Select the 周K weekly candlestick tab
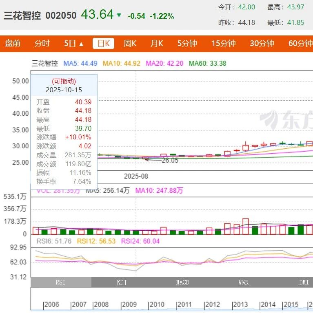 [130, 43]
